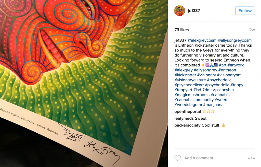
Task: Click the heart like icon
Action: [x=177, y=158]
